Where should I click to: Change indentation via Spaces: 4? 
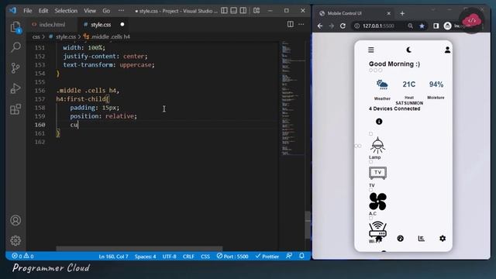[x=145, y=257]
